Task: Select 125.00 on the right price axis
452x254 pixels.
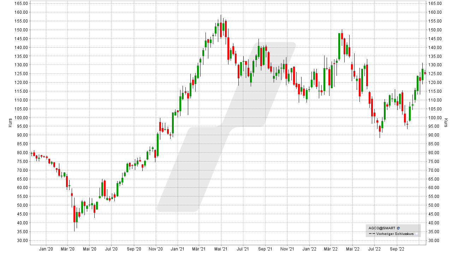Action: pyautogui.click(x=435, y=73)
